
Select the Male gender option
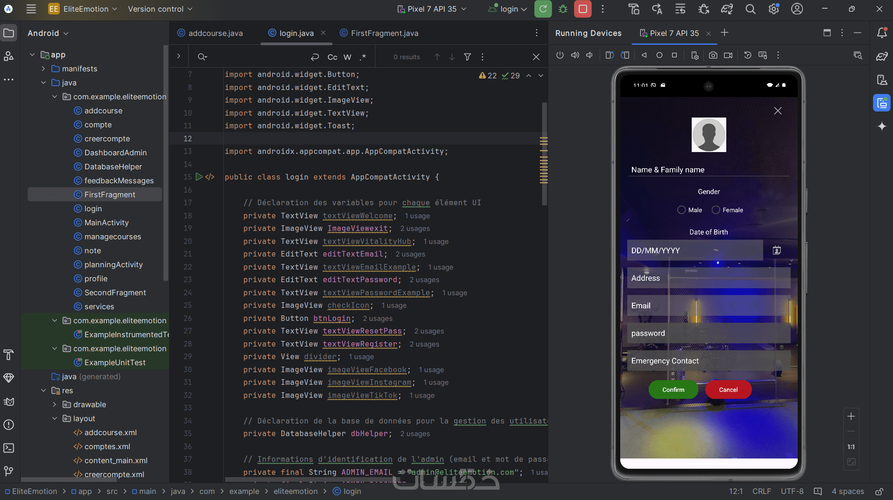689,210
